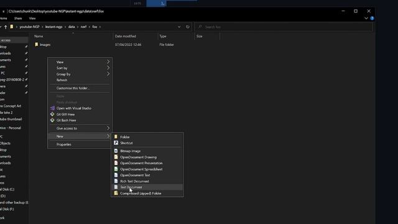This screenshot has height=224, width=398.
Task: Expand the Sort by submenu arrow
Action: [x=108, y=68]
